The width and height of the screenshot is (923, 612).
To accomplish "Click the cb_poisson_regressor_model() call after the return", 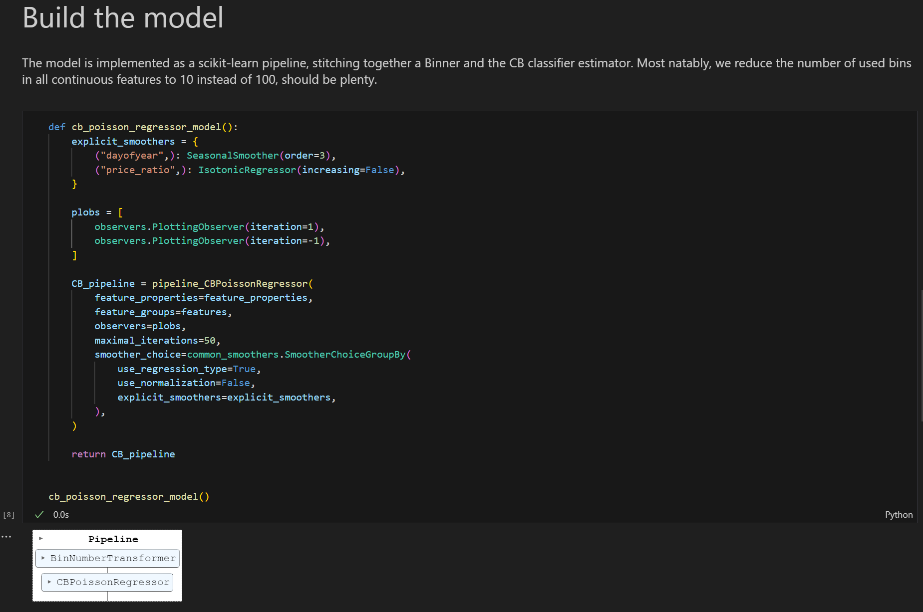I will coord(129,497).
